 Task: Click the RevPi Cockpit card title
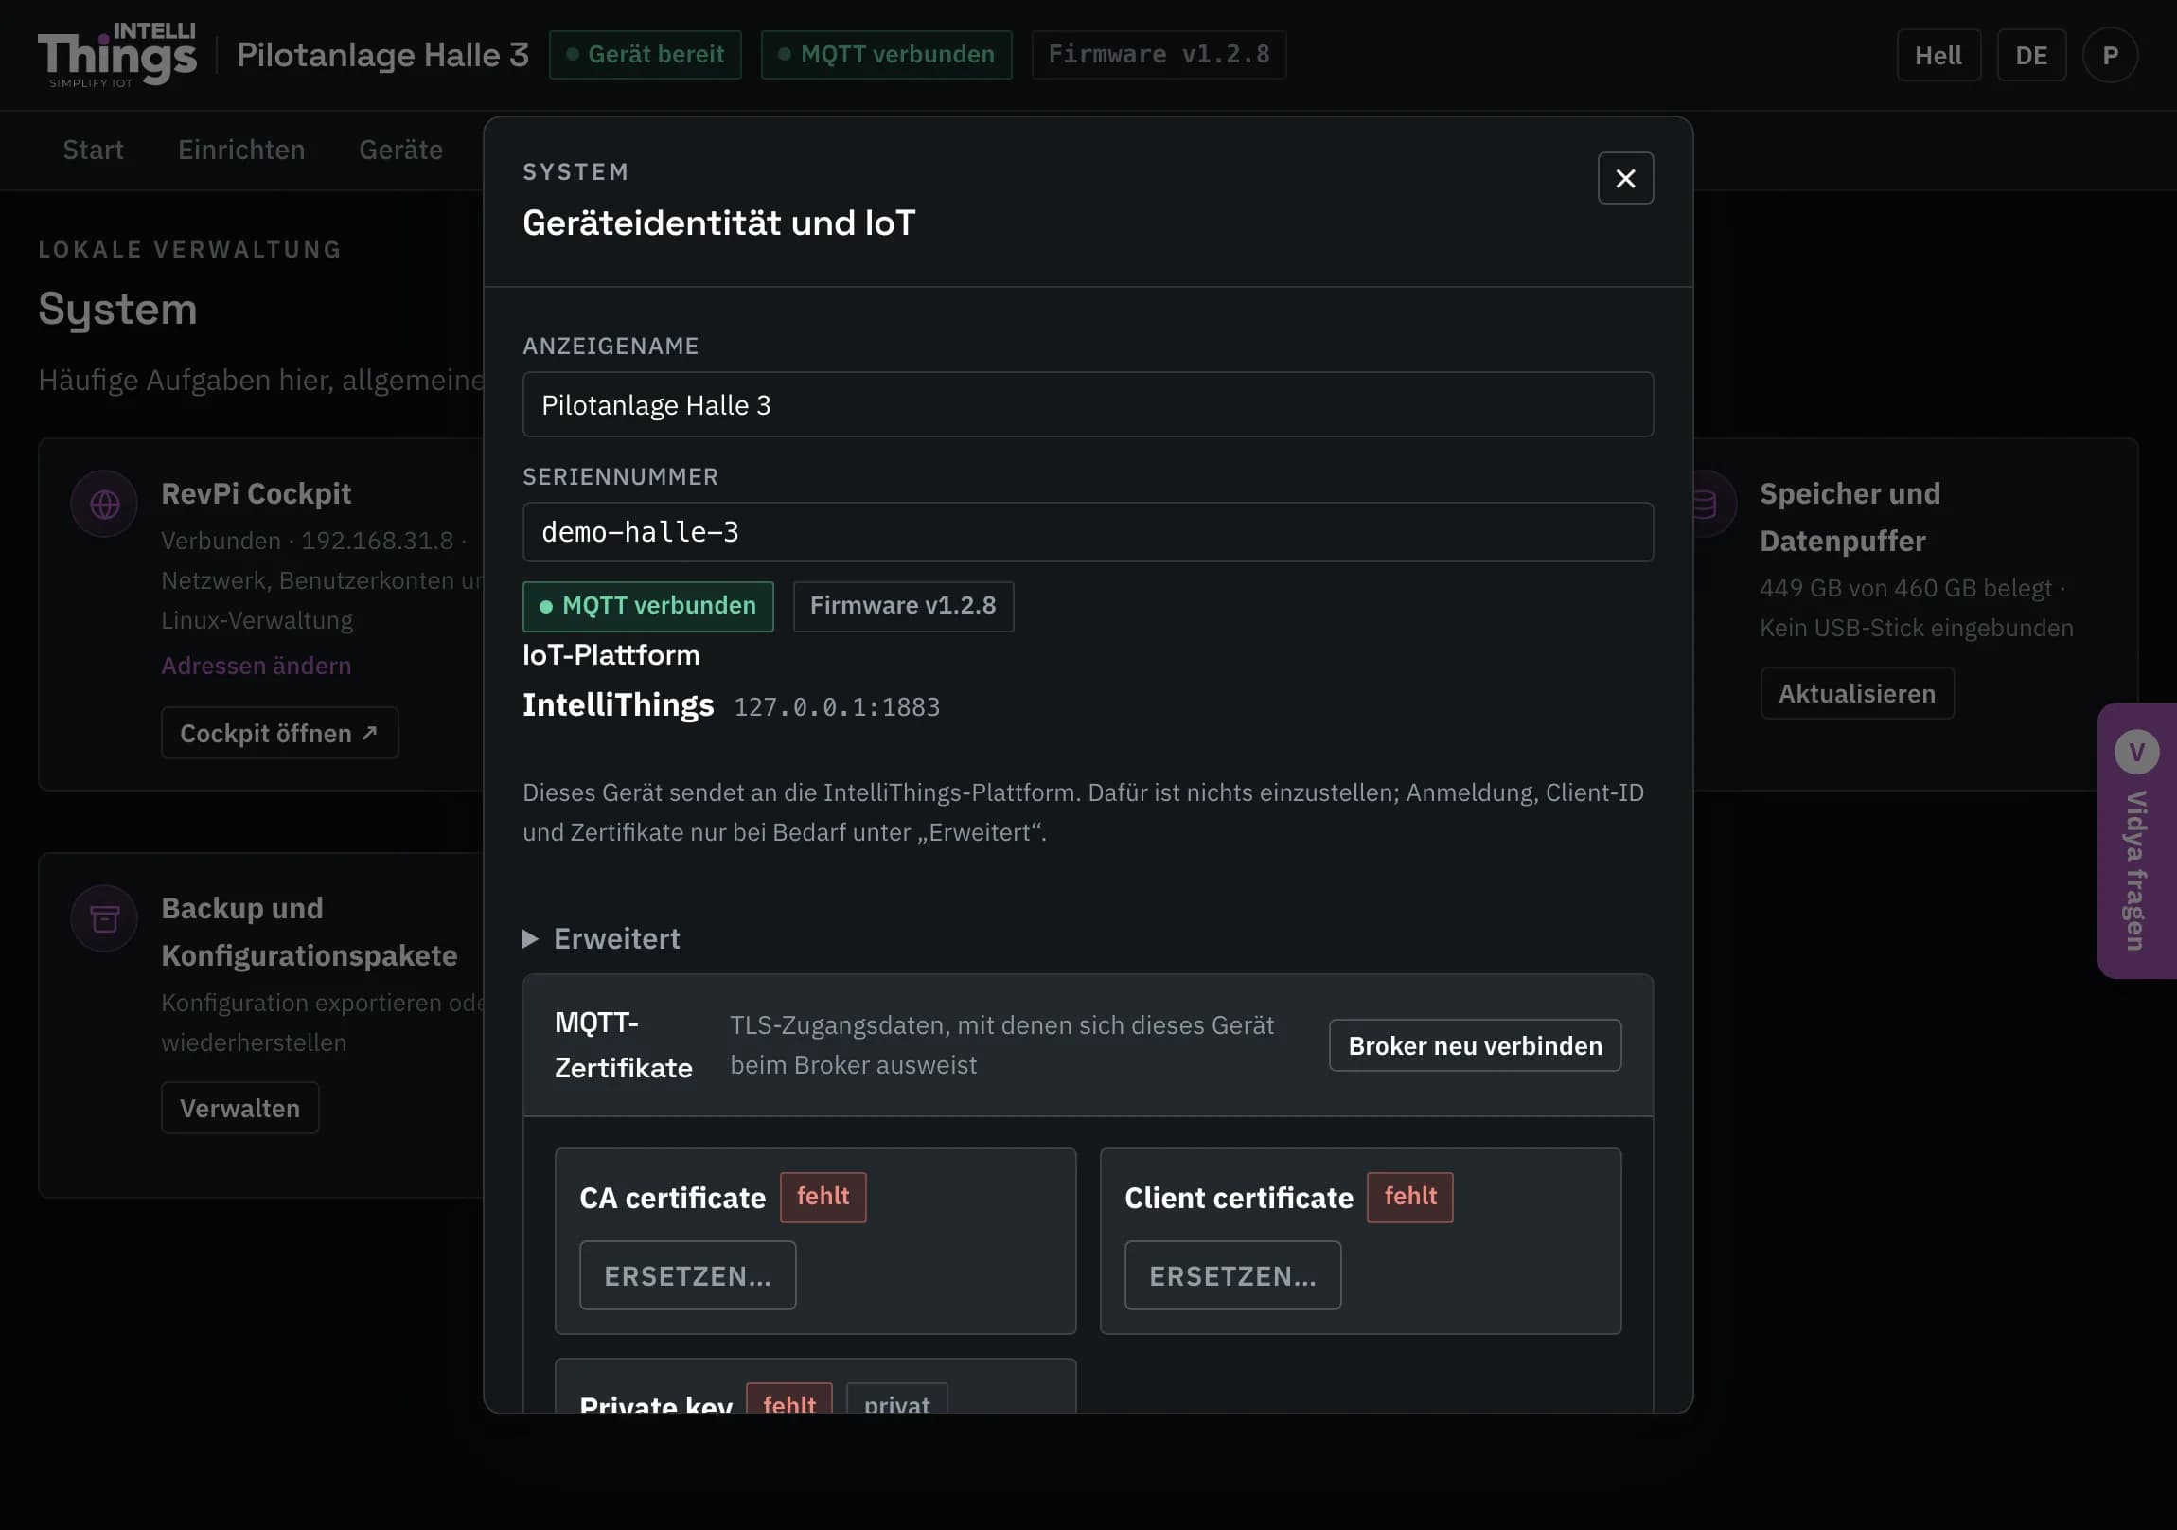click(256, 493)
